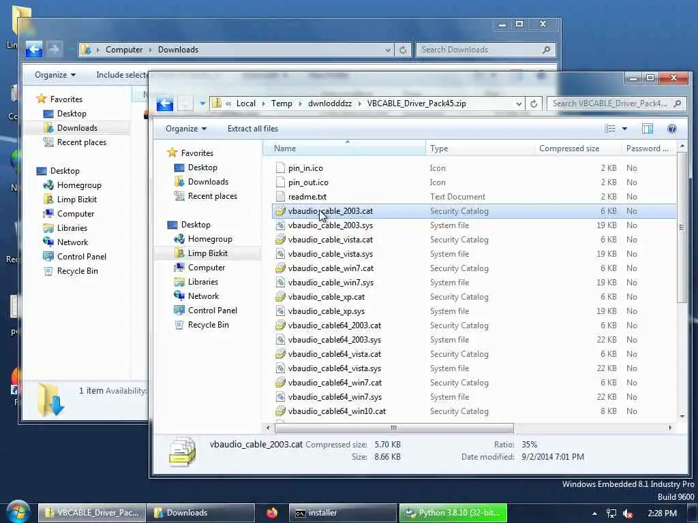
Task: Change view using the view icon
Action: [610, 129]
